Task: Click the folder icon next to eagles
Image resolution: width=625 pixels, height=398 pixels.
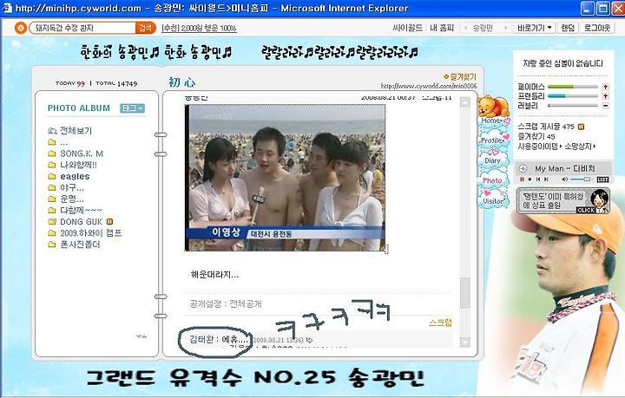Action: [x=52, y=176]
